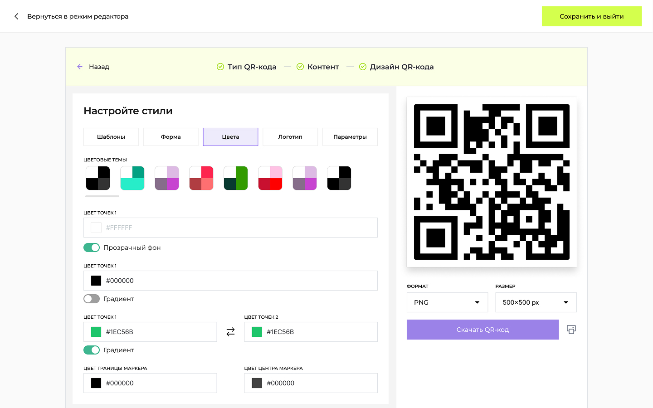Viewport: 653px width, 408px height.
Task: Click the print icon beside download button
Action: click(x=571, y=330)
